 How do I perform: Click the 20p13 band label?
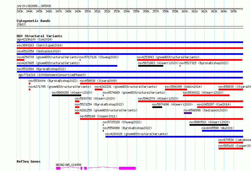[x=21, y=24]
